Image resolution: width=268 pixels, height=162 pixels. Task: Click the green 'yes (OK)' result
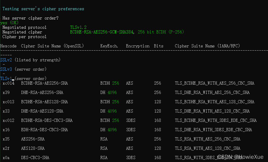[9, 23]
